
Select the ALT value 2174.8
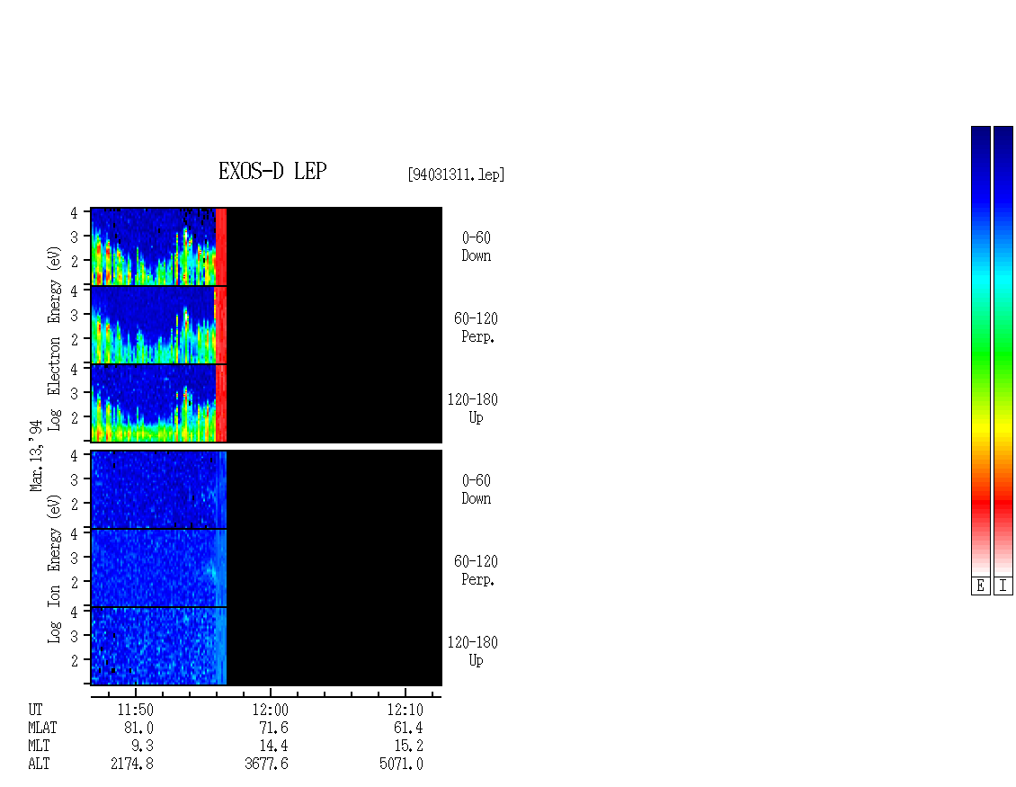pos(132,765)
